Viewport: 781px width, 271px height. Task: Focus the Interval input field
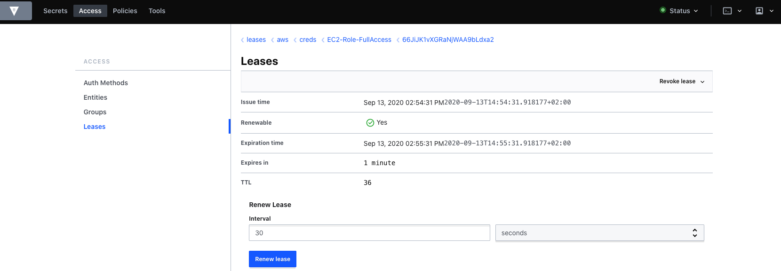pyautogui.click(x=369, y=233)
